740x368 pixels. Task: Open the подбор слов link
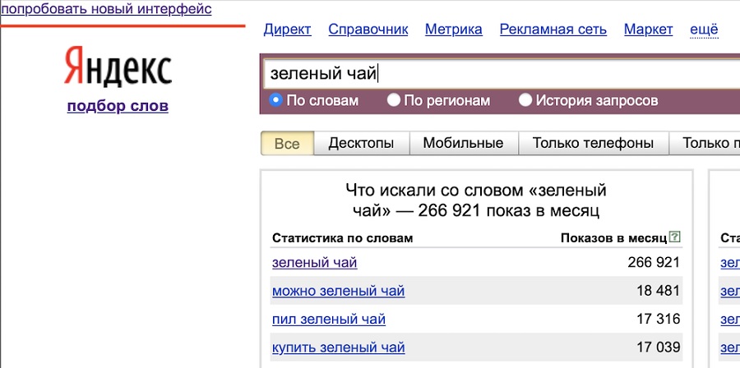pos(118,106)
